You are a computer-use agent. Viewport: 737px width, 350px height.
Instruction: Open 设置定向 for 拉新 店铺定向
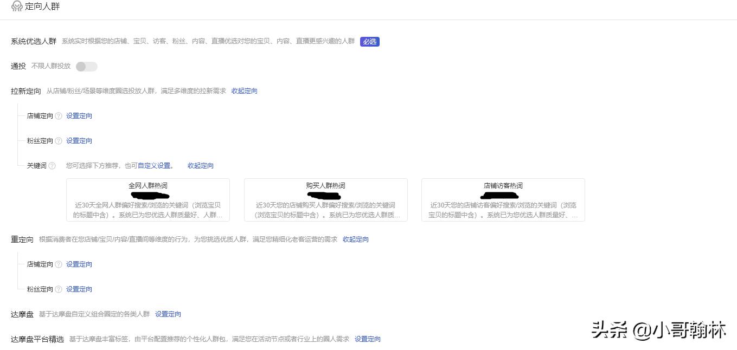pyautogui.click(x=79, y=116)
